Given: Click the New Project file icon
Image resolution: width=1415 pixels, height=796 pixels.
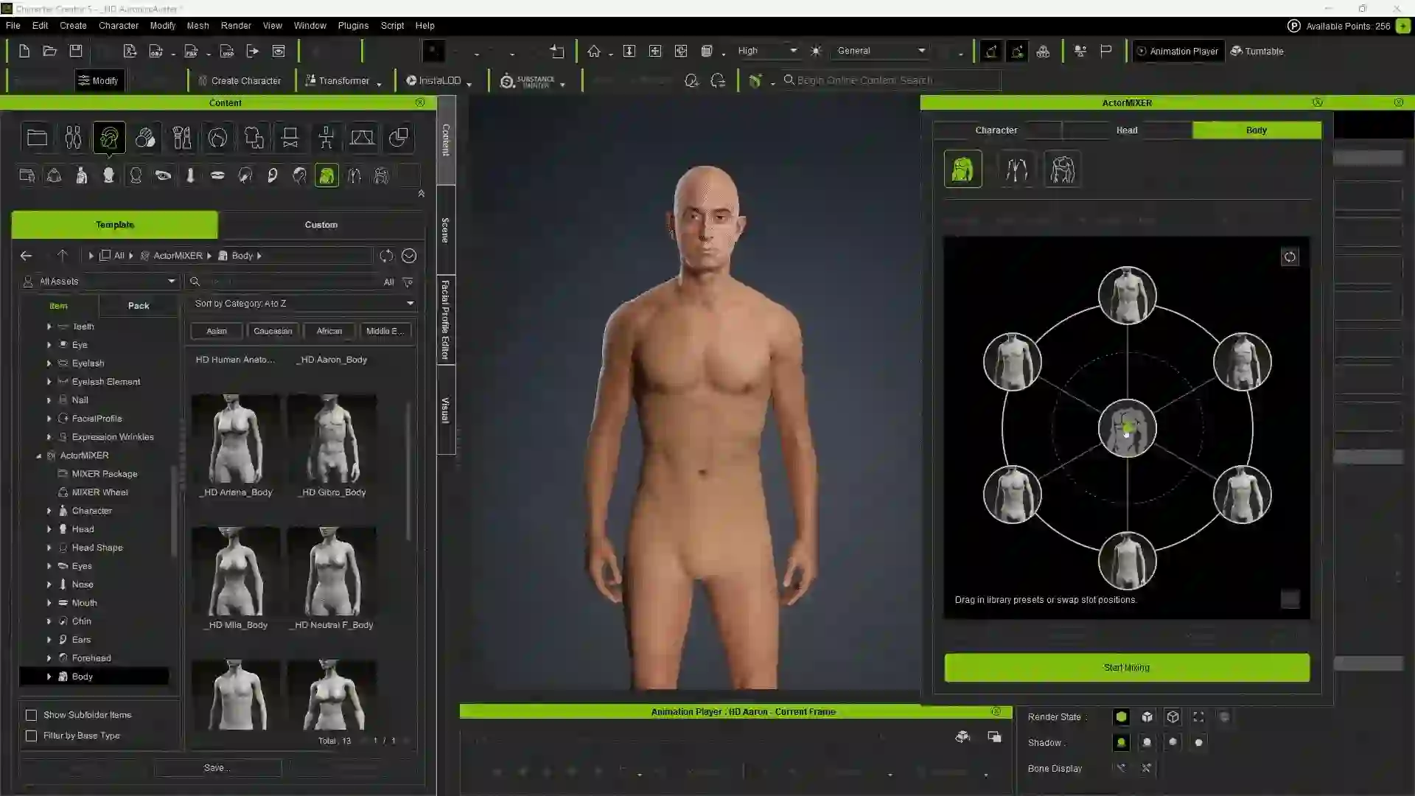Looking at the screenshot, I should tap(24, 51).
